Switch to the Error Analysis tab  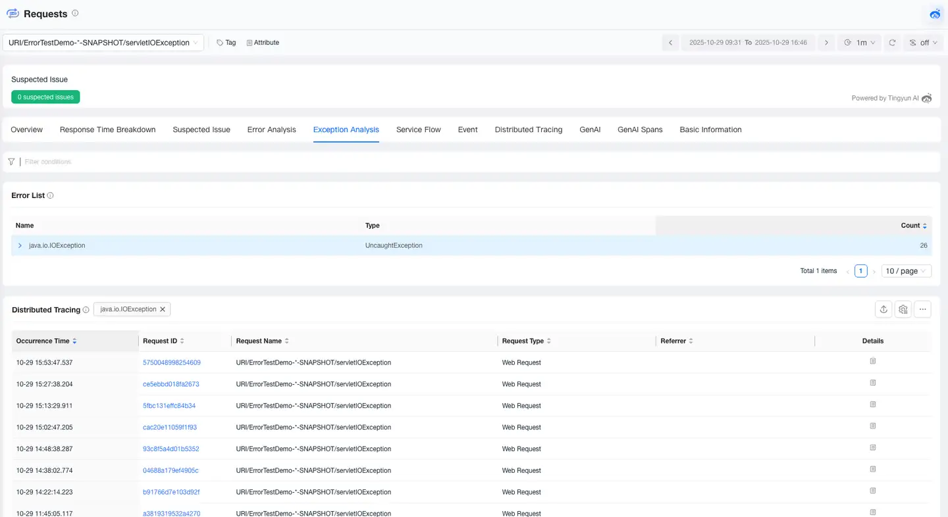(x=271, y=130)
